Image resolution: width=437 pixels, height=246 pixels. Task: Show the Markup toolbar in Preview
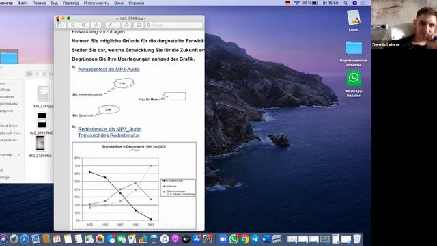[139, 25]
